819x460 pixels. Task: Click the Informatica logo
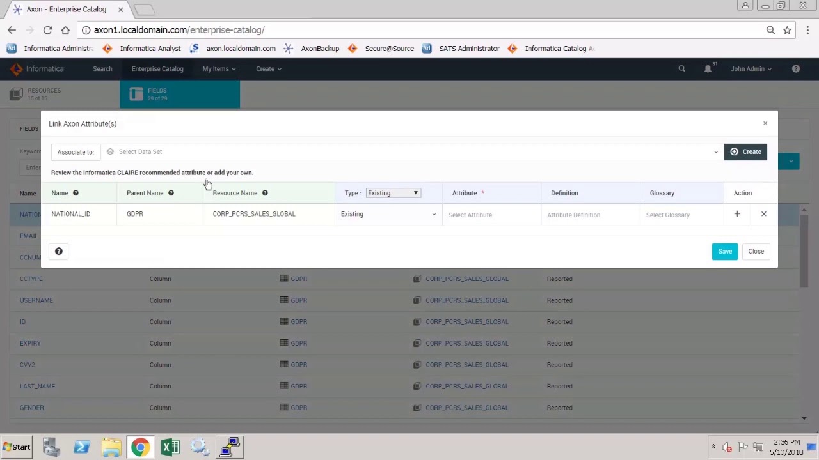pos(37,69)
